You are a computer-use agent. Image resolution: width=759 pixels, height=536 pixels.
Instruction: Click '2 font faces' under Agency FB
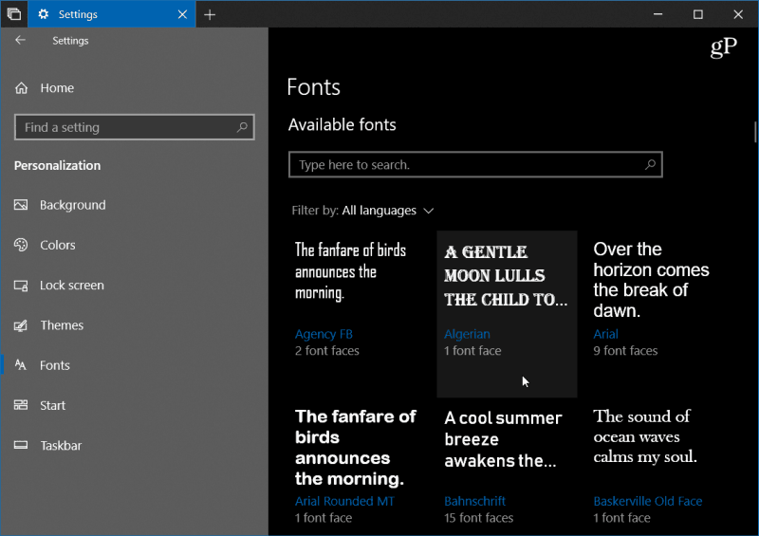click(x=326, y=351)
